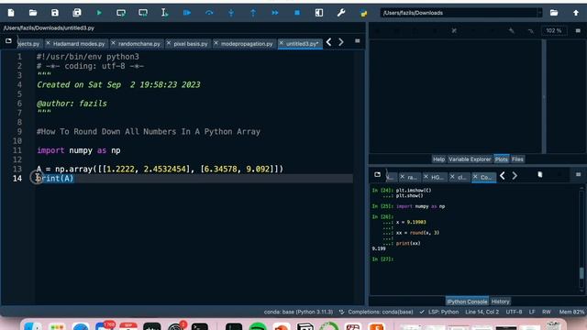This screenshot has height=330, width=587.
Task: Click the plots zoom percentage box
Action: (554, 30)
